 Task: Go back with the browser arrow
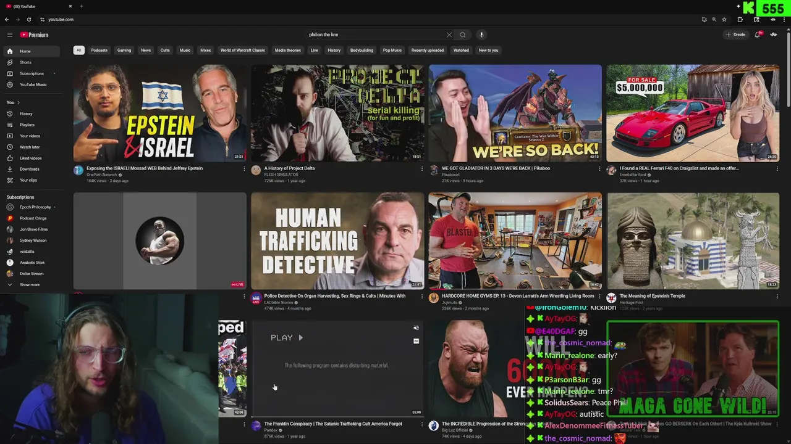[7, 19]
